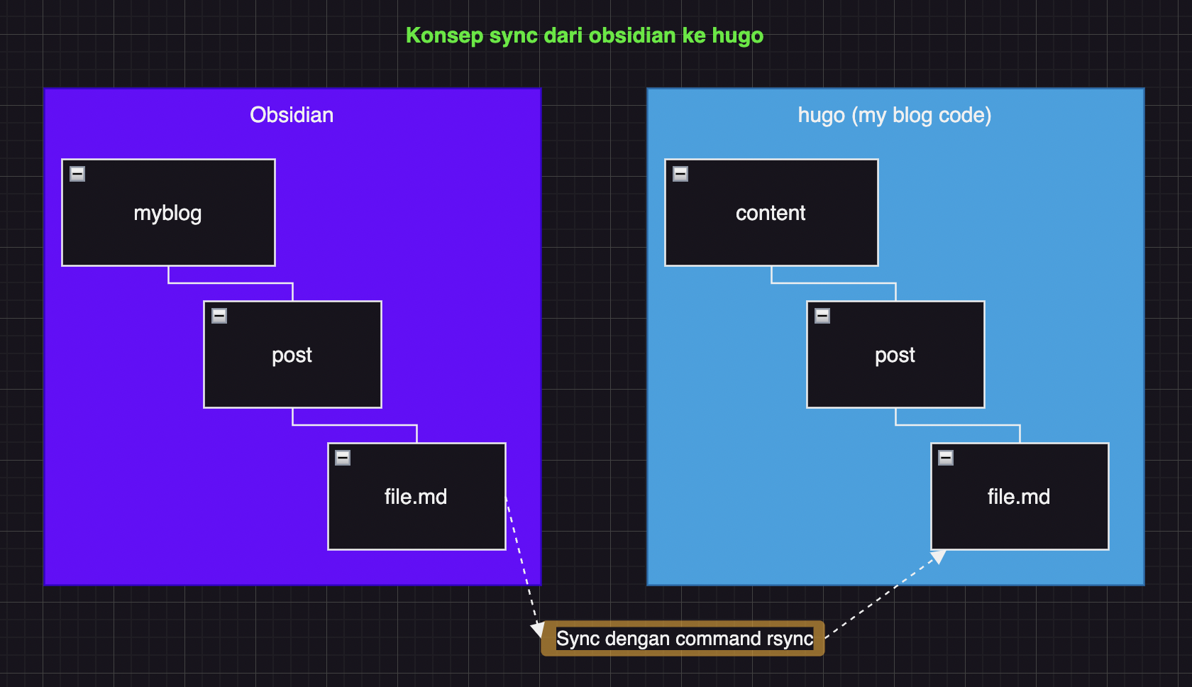
Task: Click the minus icon on Obsidian's file.md node
Action: (343, 458)
